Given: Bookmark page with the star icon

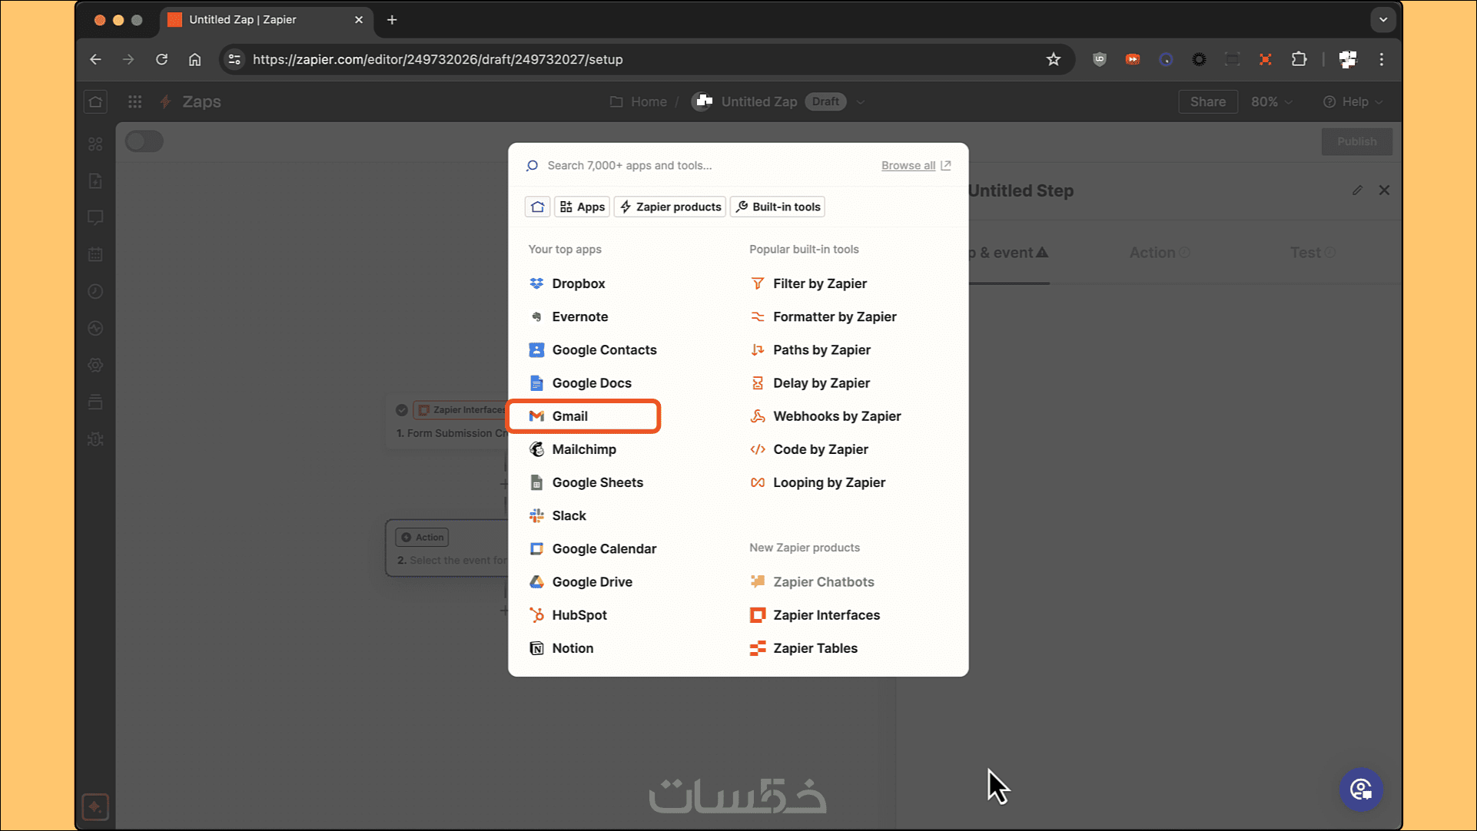Looking at the screenshot, I should pyautogui.click(x=1053, y=59).
